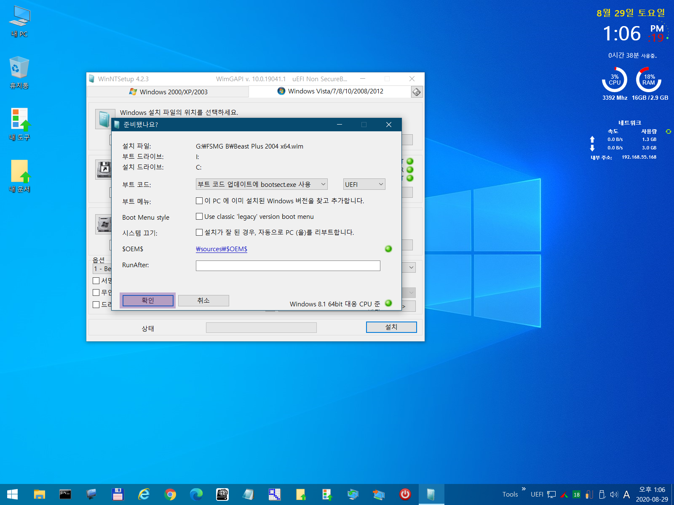Screen dimensions: 674x505
Task: Open the 휴지통 recycle bin icon
Action: [x=19, y=72]
